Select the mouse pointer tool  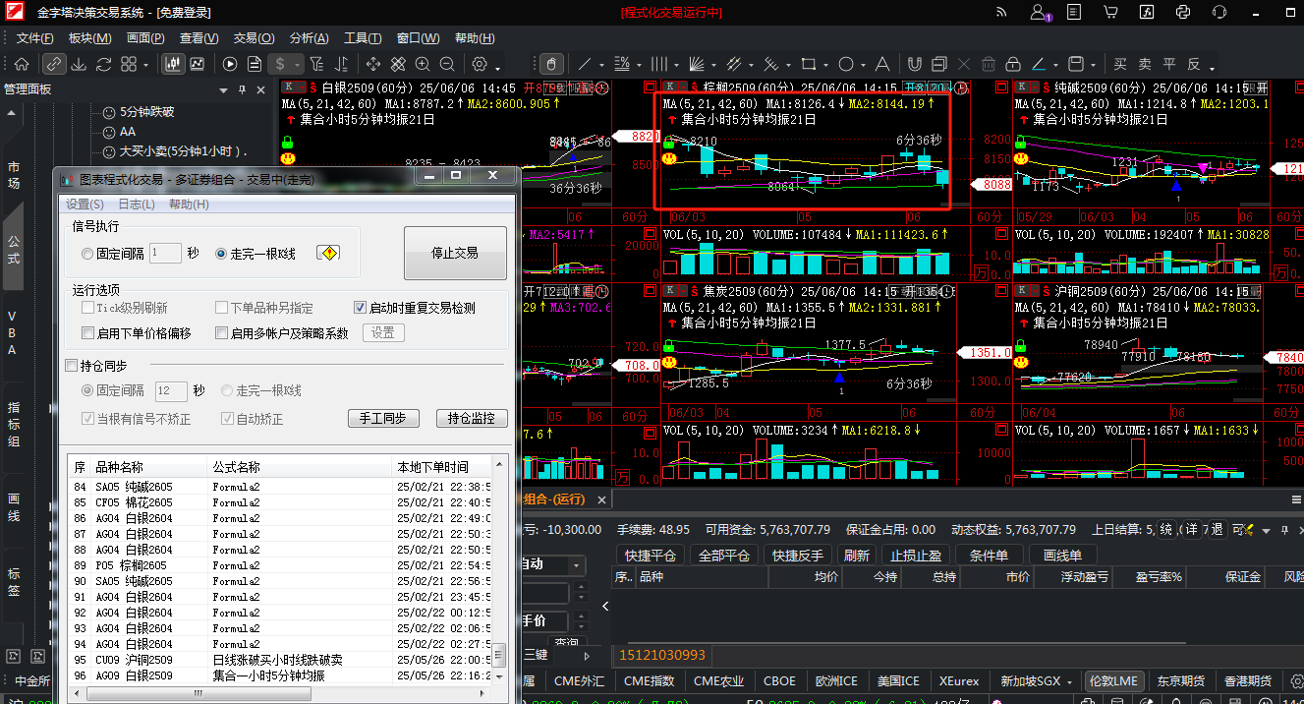point(551,64)
